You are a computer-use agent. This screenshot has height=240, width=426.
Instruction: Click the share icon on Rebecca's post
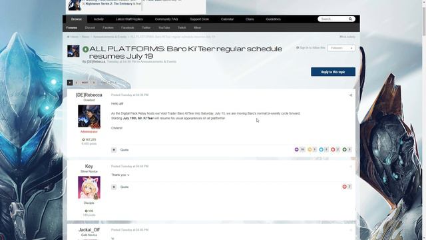[351, 95]
